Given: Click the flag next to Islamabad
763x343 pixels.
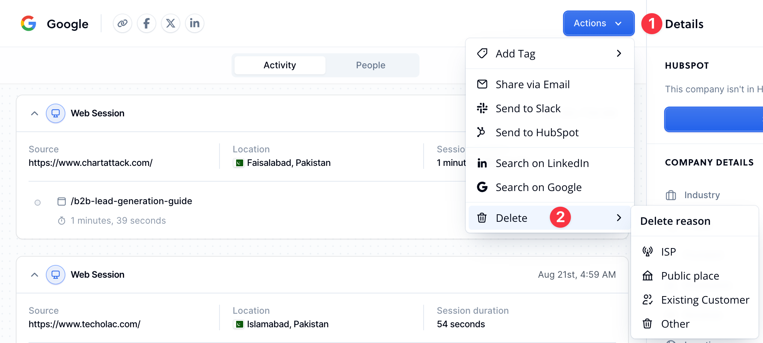Looking at the screenshot, I should click(239, 324).
